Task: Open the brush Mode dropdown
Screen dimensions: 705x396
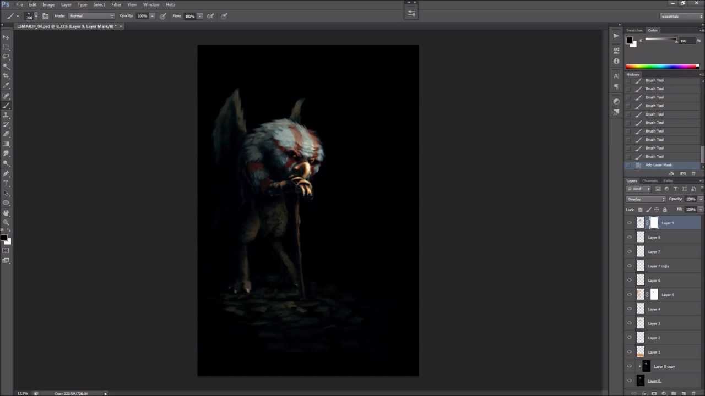Action: [91, 16]
